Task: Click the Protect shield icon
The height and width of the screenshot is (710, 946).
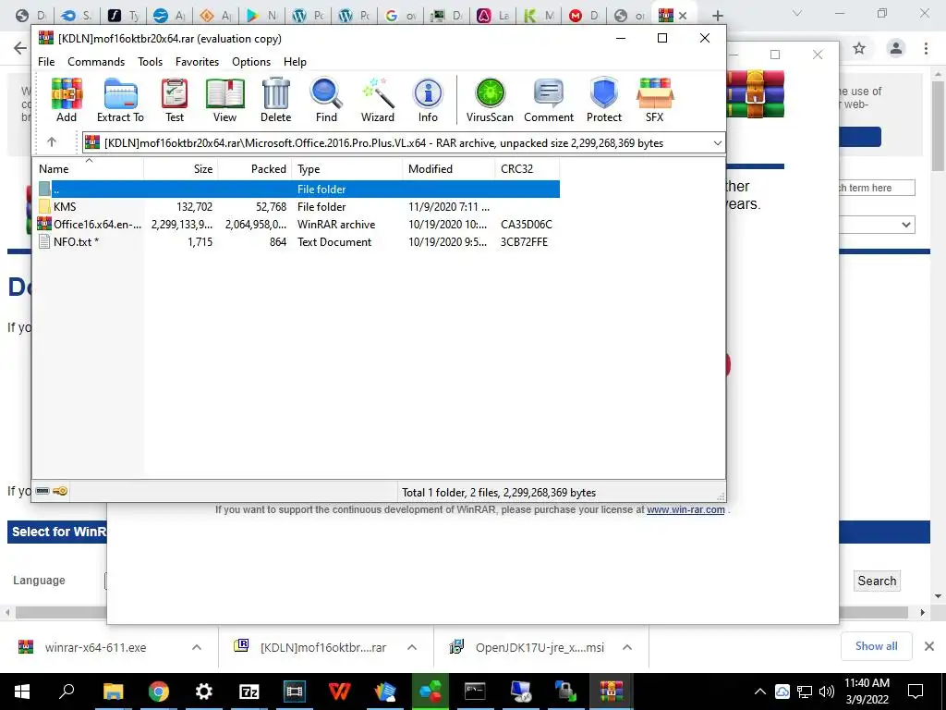Action: point(604,100)
